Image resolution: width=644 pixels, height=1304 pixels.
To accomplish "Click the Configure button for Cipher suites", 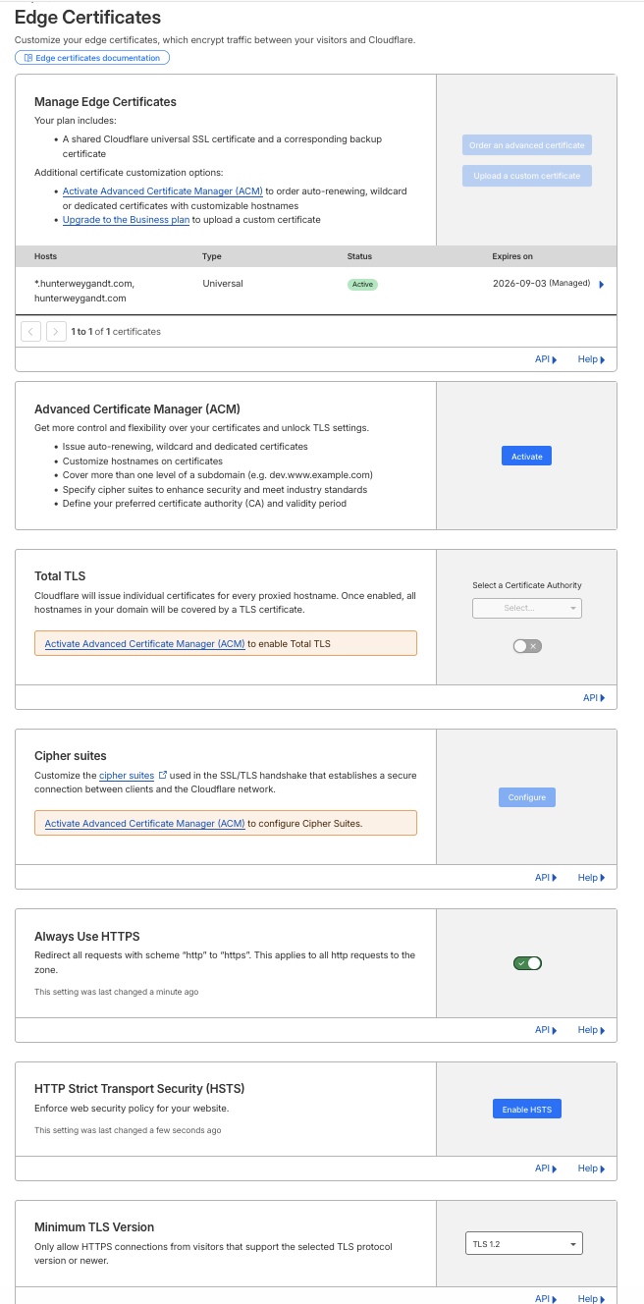I will 527,797.
